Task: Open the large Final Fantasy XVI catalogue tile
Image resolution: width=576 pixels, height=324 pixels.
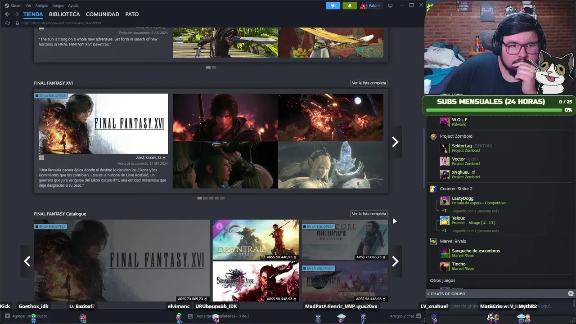Action: click(121, 261)
